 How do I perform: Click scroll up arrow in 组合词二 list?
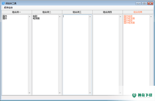tap(60, 17)
